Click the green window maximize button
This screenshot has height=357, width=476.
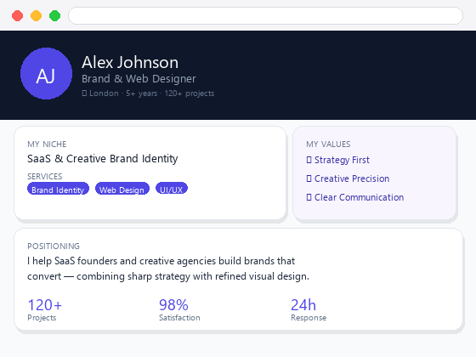55,16
